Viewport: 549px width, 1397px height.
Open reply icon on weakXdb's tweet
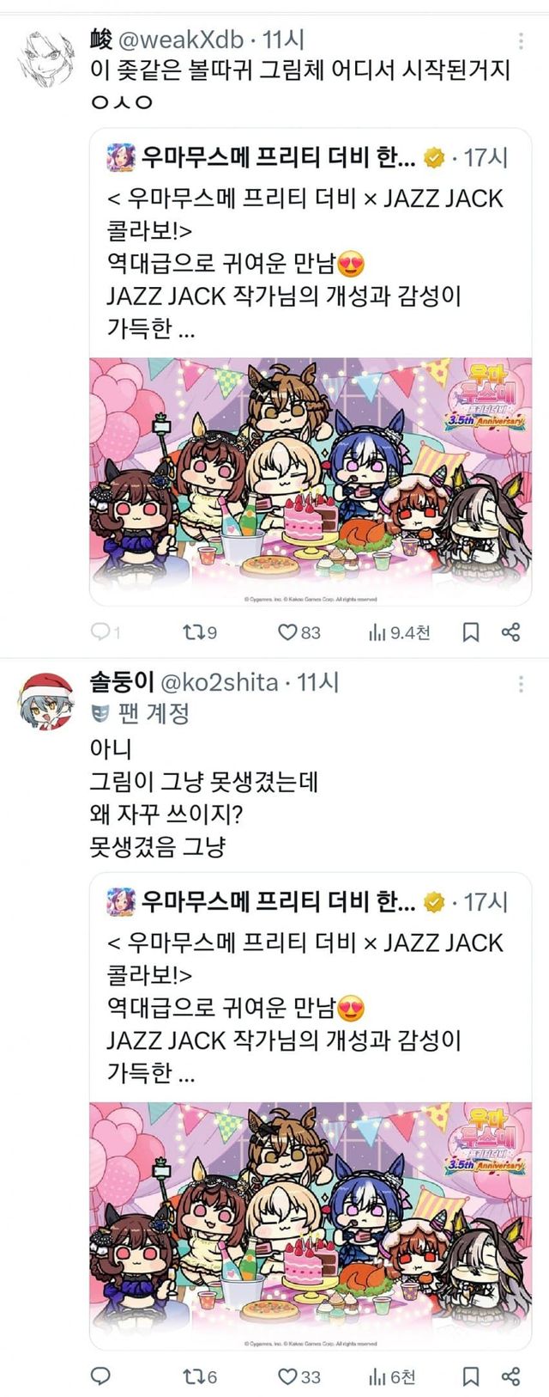pos(100,632)
